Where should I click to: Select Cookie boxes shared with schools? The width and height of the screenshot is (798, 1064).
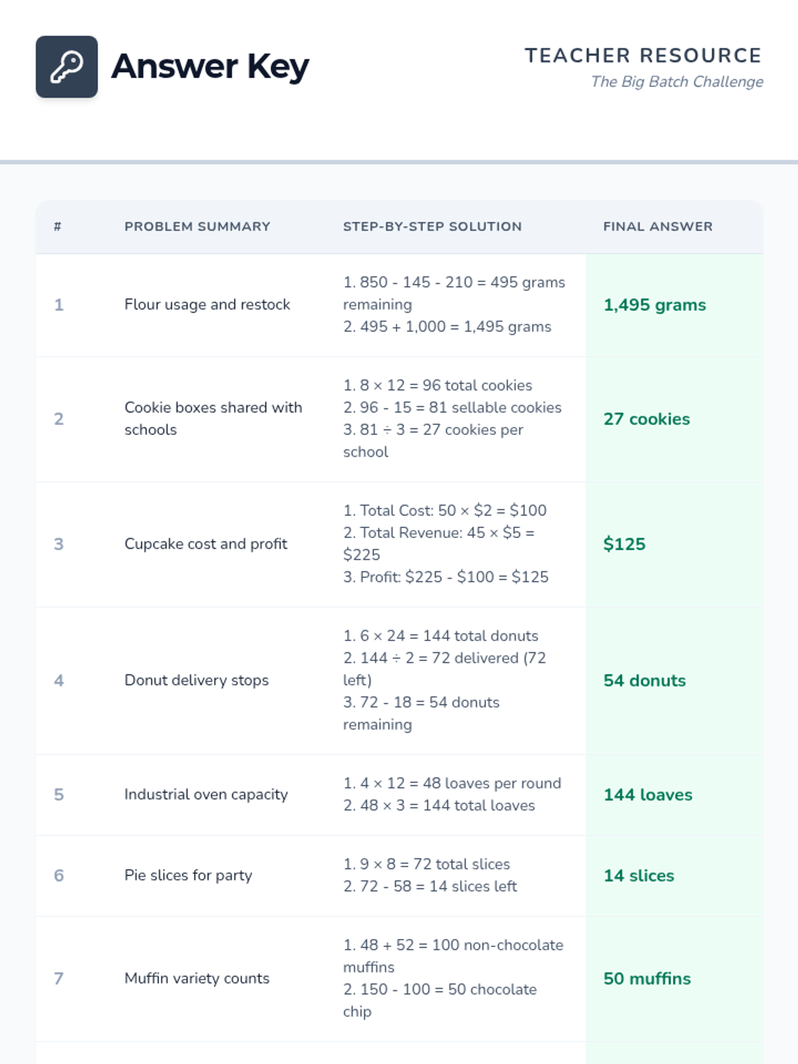pos(213,418)
